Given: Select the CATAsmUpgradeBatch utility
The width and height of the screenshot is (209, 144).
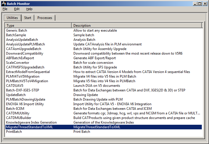Looking at the screenshot, I should 24,49.
